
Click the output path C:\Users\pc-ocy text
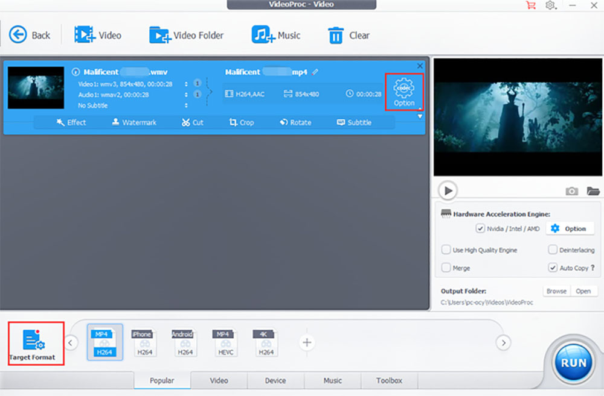click(x=487, y=302)
